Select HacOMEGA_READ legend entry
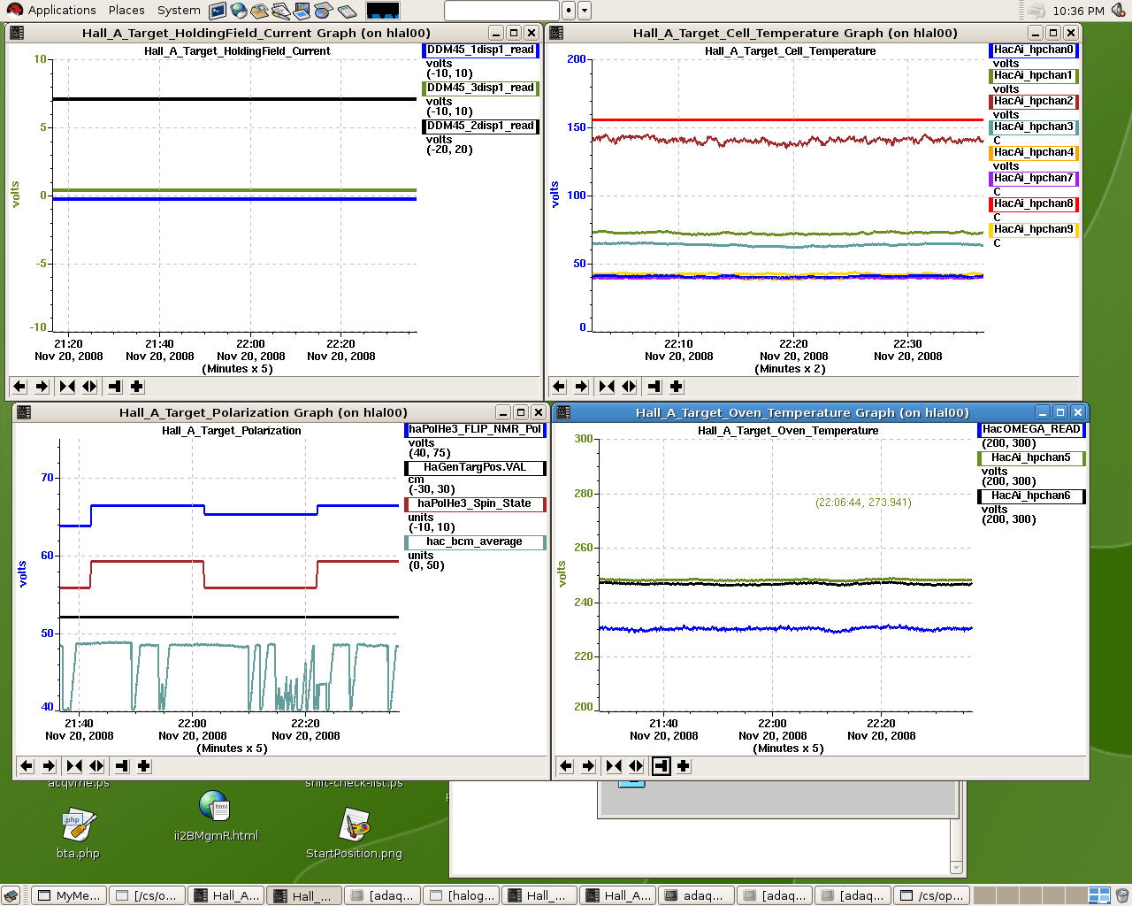The width and height of the screenshot is (1132, 906). click(1032, 430)
